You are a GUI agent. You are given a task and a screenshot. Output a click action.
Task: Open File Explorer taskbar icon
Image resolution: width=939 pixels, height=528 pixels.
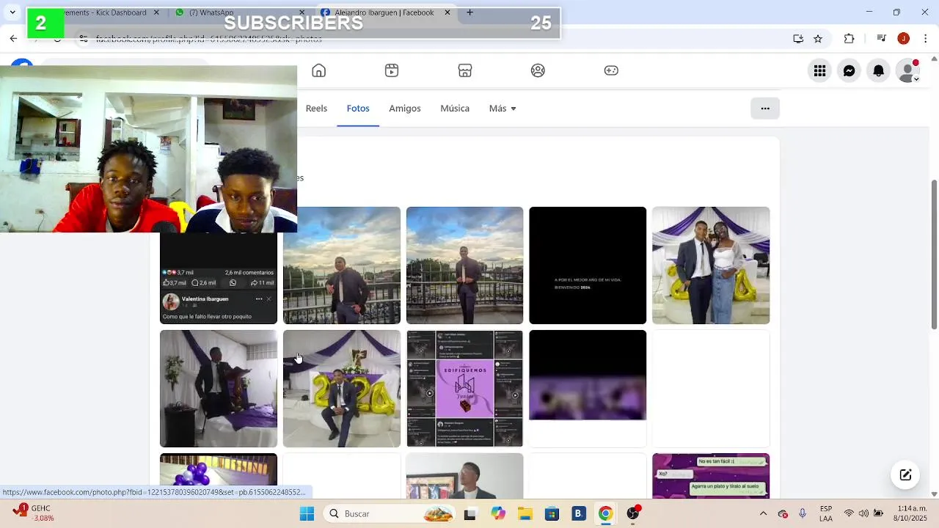pos(525,513)
